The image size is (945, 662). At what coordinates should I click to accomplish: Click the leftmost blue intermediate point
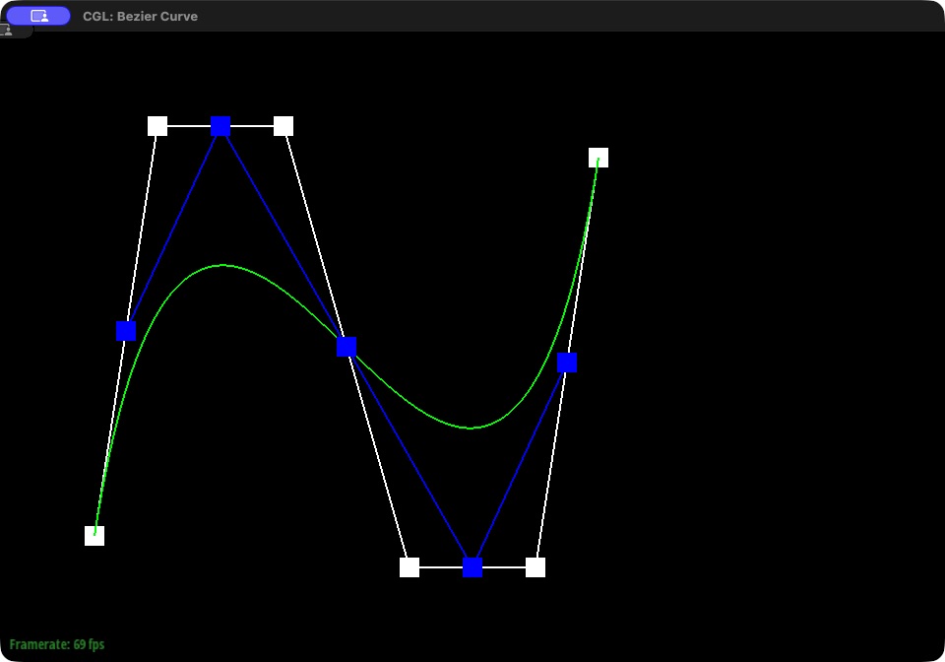126,331
